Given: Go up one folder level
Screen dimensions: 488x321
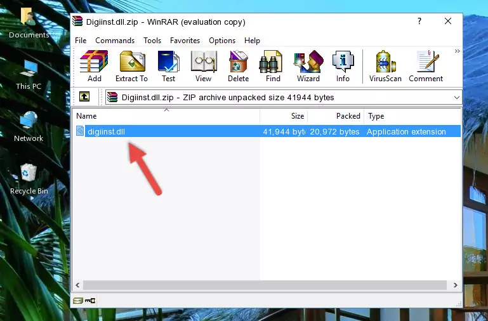Looking at the screenshot, I should click(84, 97).
